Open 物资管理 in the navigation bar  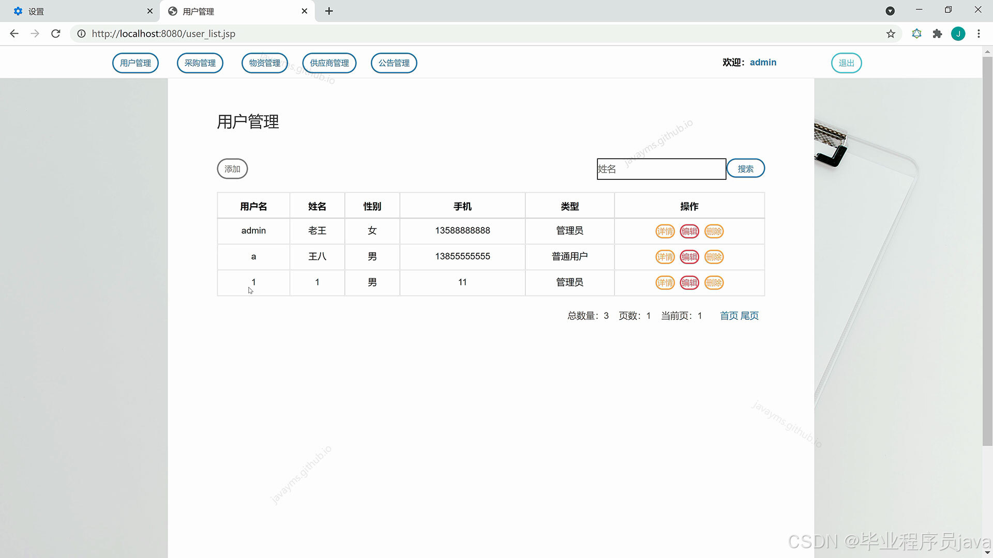[265, 63]
